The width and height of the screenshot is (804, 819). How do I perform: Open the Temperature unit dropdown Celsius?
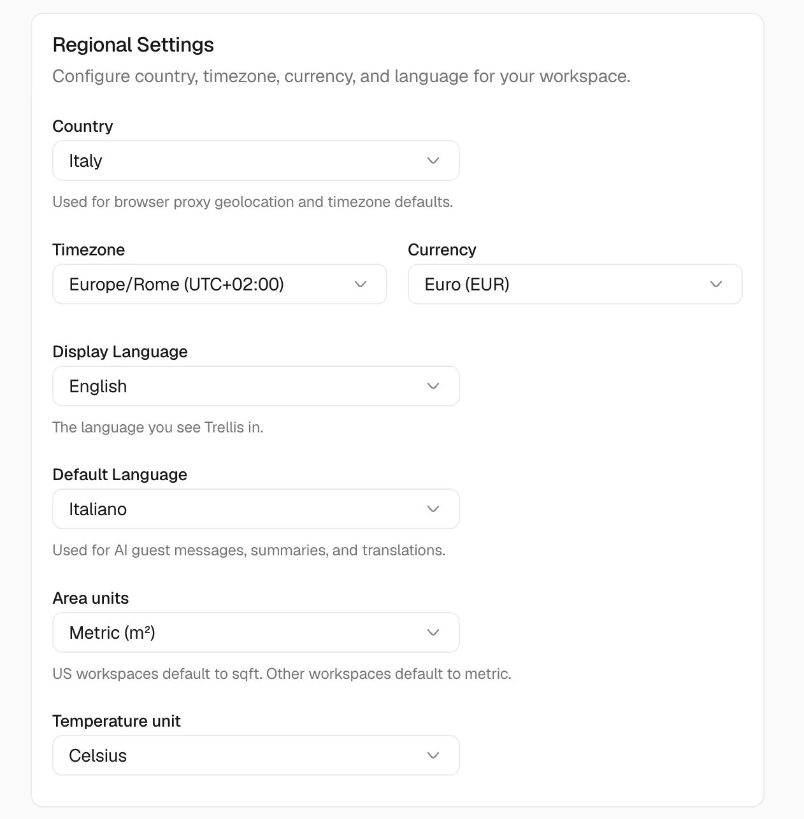pyautogui.click(x=255, y=755)
